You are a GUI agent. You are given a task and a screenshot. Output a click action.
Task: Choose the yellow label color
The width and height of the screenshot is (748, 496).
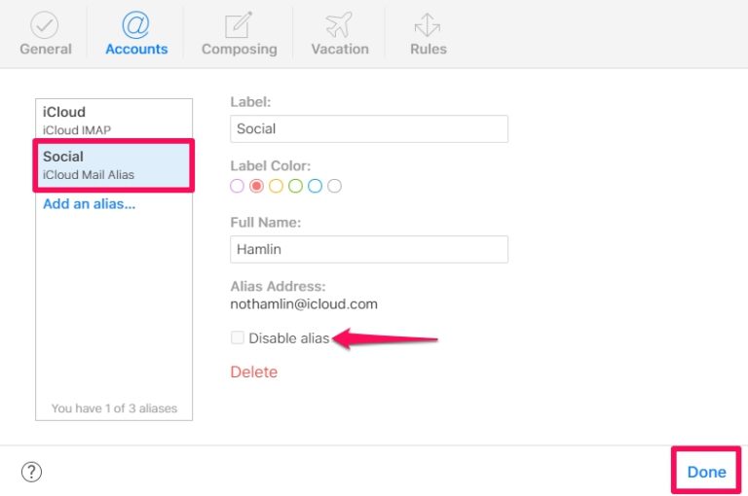click(276, 186)
